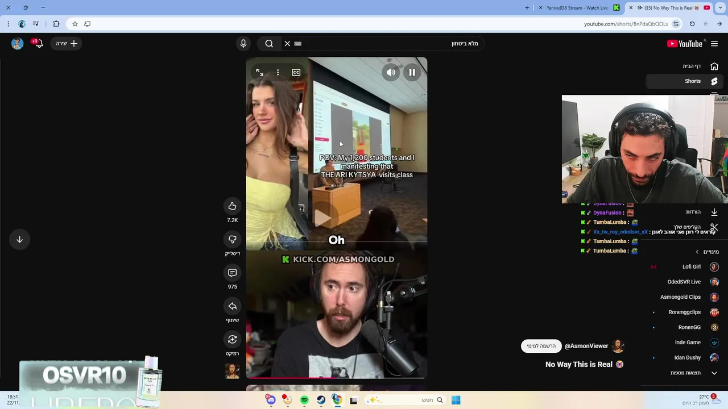Open site information icon in address bar
Image resolution: width=728 pixels, height=409 pixels.
pyautogui.click(x=676, y=24)
